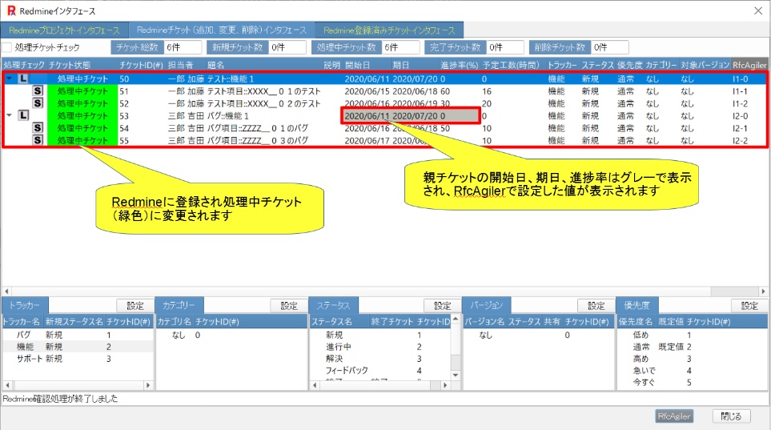Click the RfcAgiler column header

point(749,65)
